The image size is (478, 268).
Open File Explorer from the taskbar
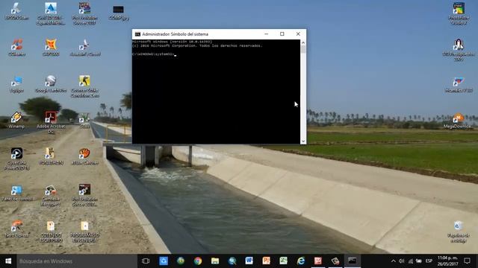215,261
